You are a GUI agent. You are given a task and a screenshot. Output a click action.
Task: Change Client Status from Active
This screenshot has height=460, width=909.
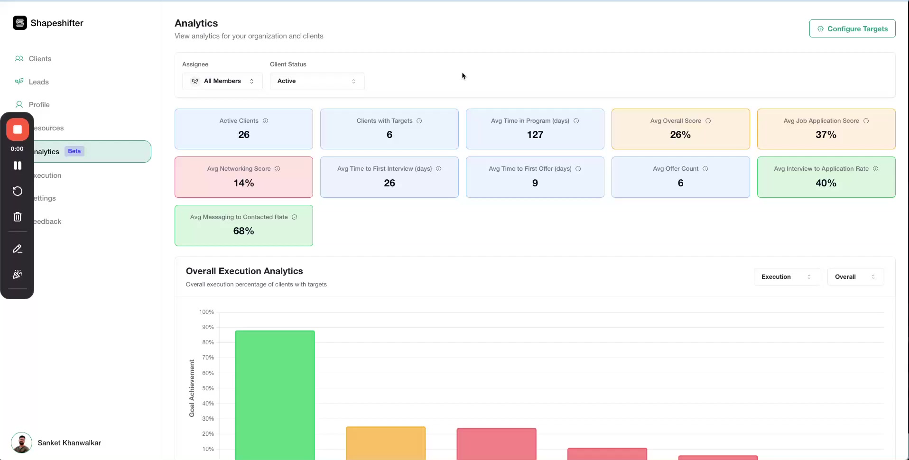click(317, 81)
